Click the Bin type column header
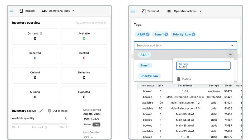The height and width of the screenshot is (140, 249). coord(214,86)
